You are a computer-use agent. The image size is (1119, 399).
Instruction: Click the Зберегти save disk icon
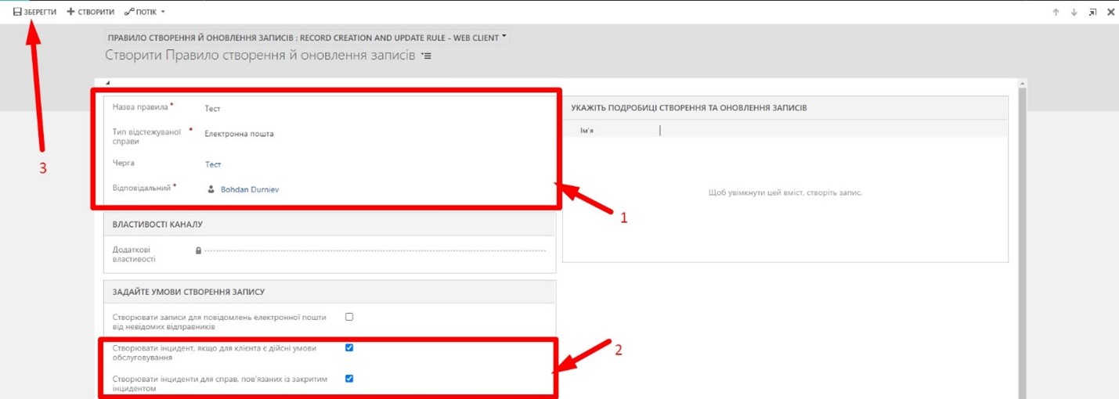click(x=16, y=13)
